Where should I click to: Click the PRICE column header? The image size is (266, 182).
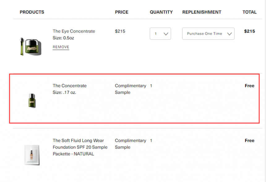(x=122, y=12)
